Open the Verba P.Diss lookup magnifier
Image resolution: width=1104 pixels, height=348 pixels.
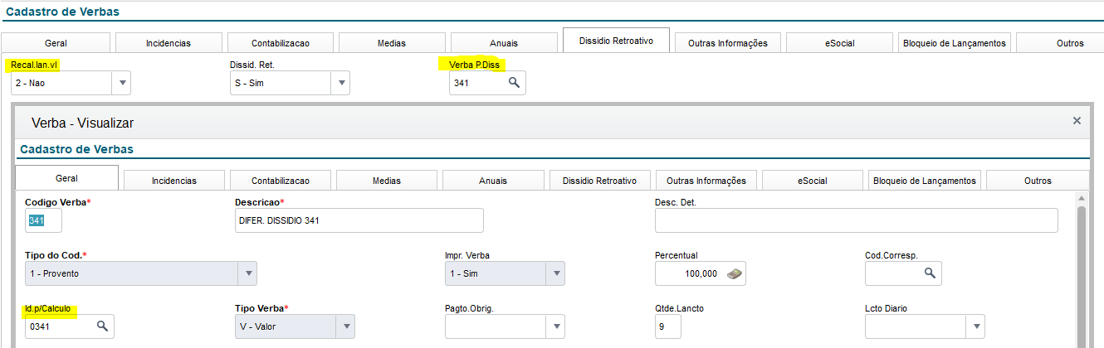514,83
